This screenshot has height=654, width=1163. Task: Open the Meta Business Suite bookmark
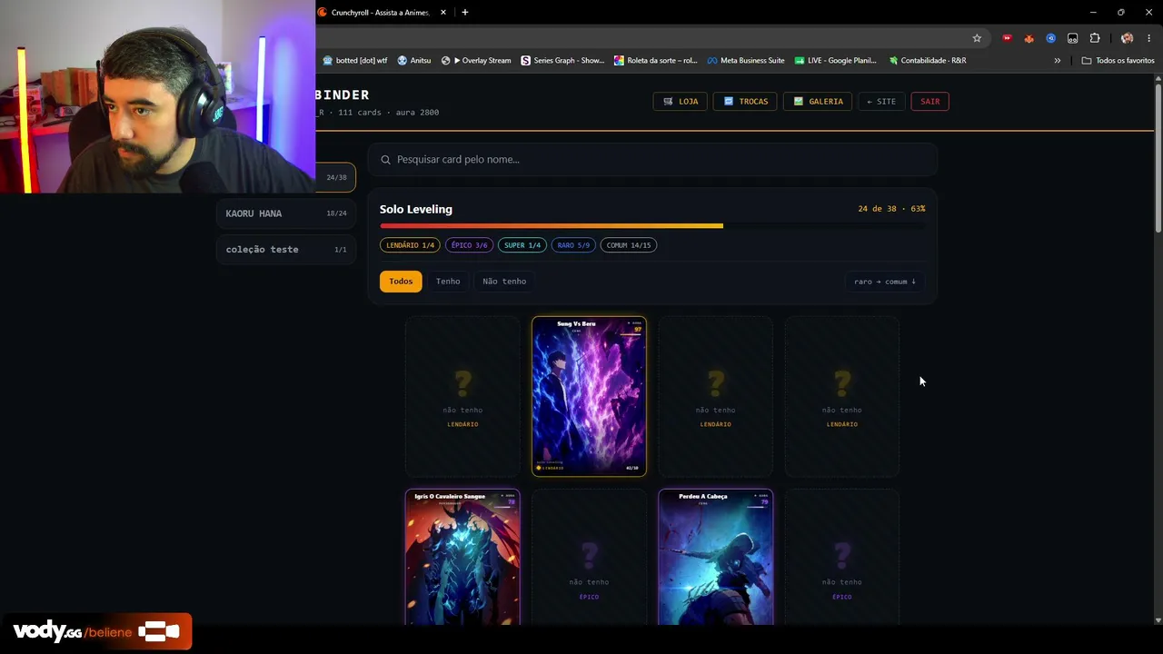pos(746,61)
